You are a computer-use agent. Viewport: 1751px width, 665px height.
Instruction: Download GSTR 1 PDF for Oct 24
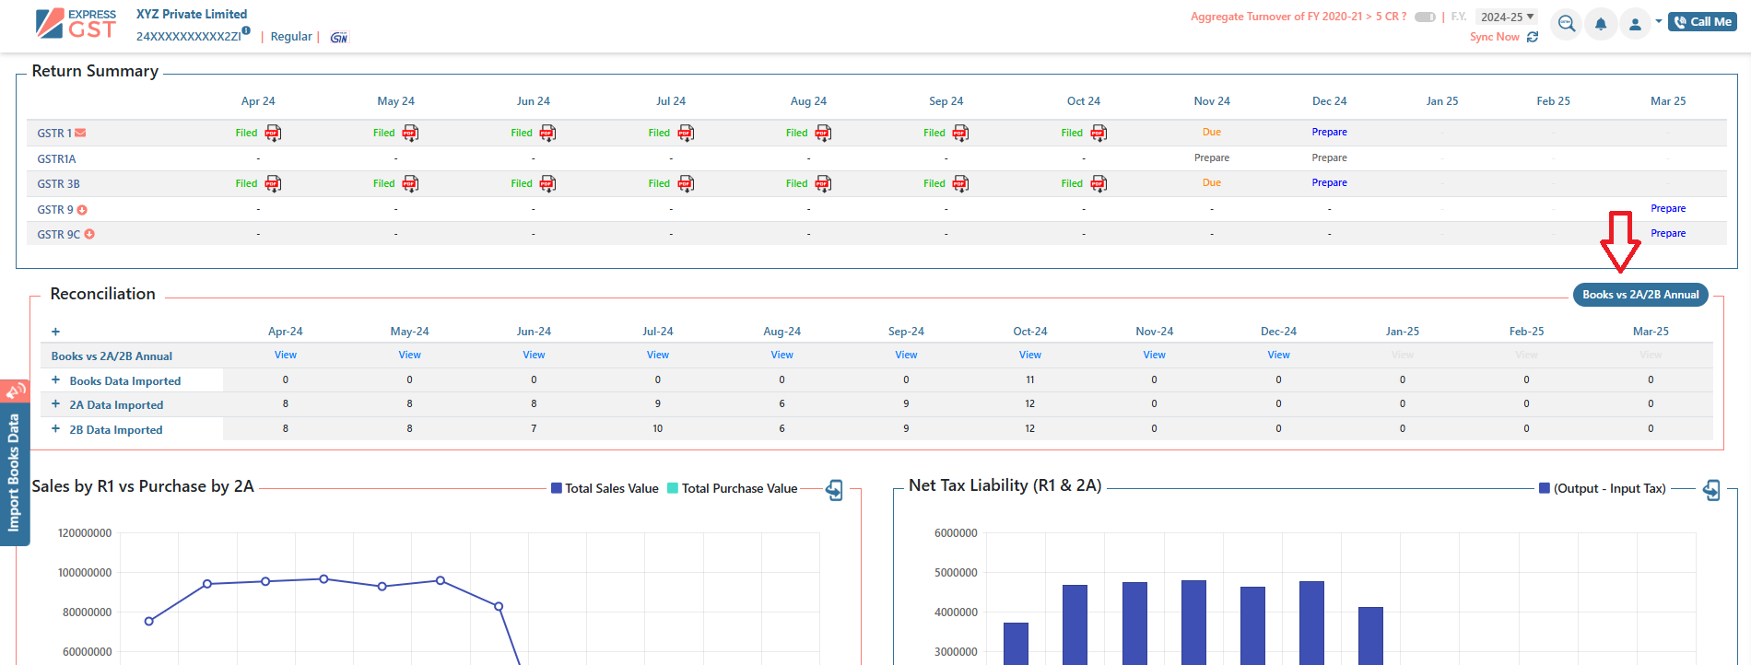click(x=1099, y=133)
